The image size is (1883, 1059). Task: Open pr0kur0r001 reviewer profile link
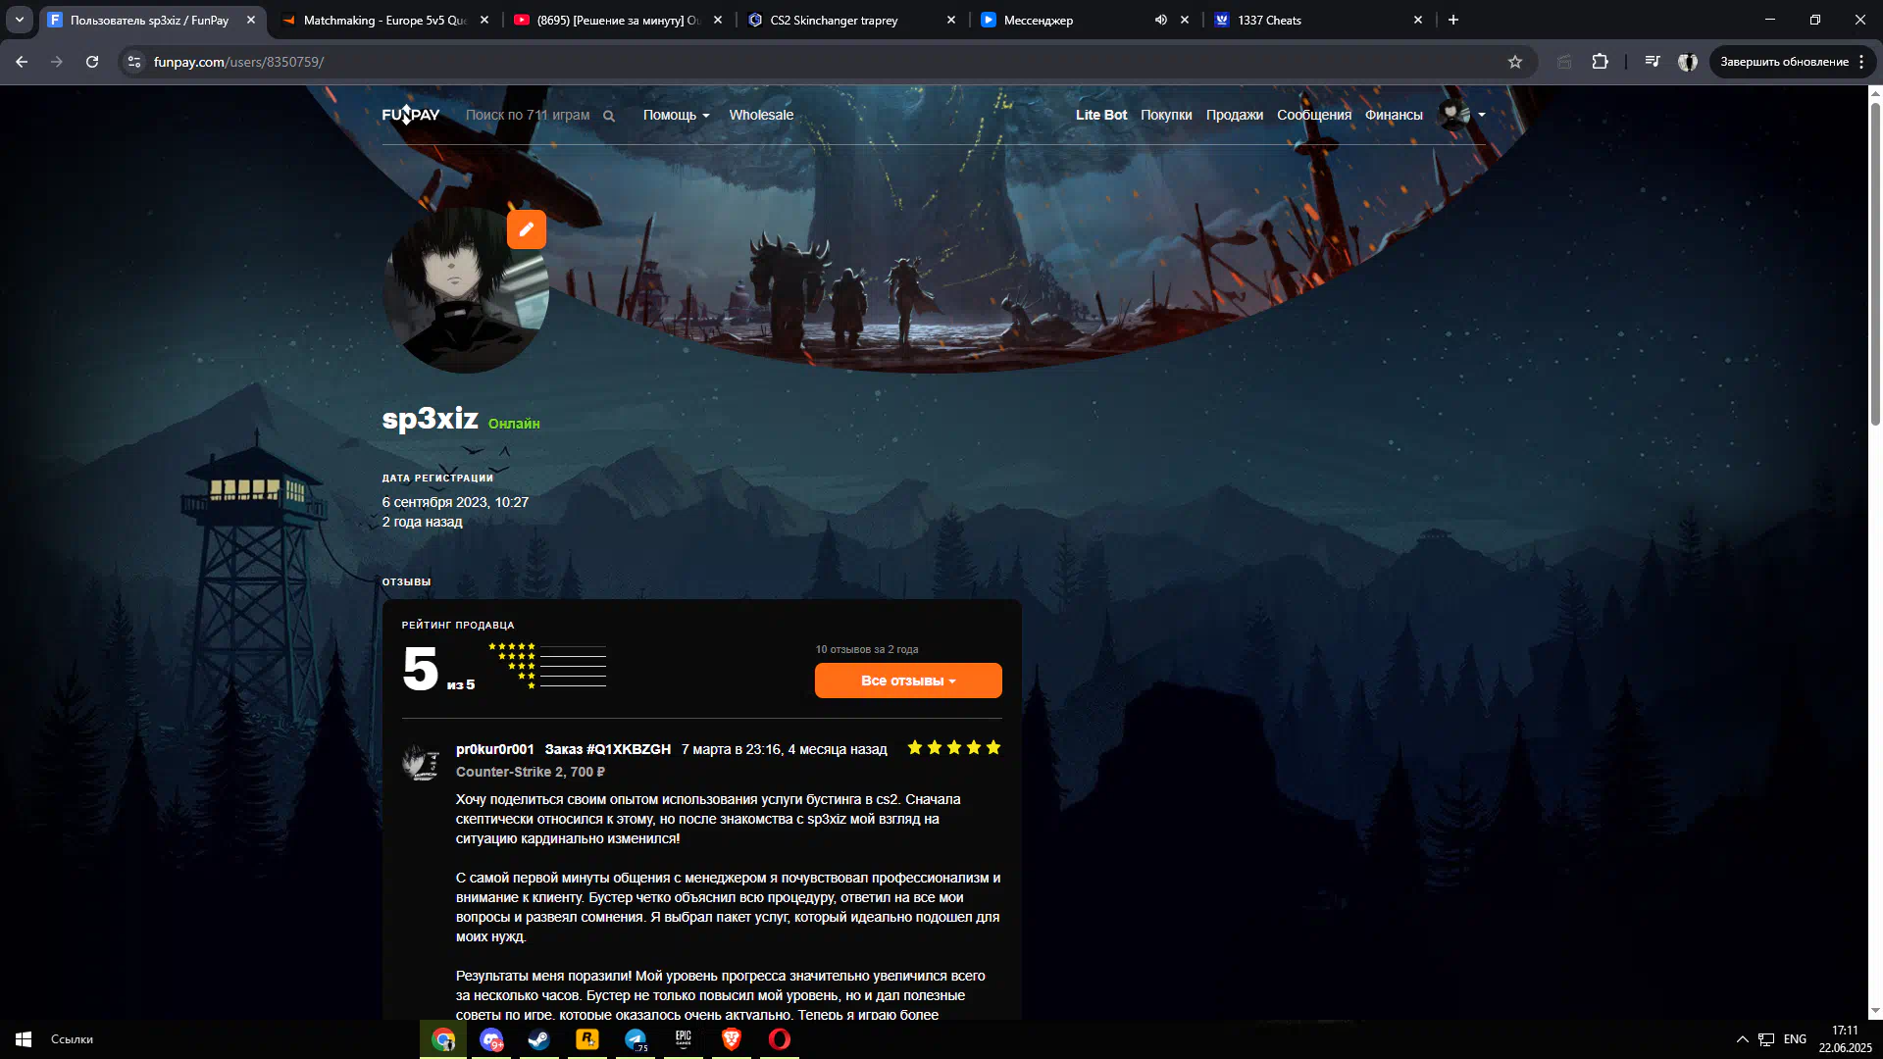point(495,749)
